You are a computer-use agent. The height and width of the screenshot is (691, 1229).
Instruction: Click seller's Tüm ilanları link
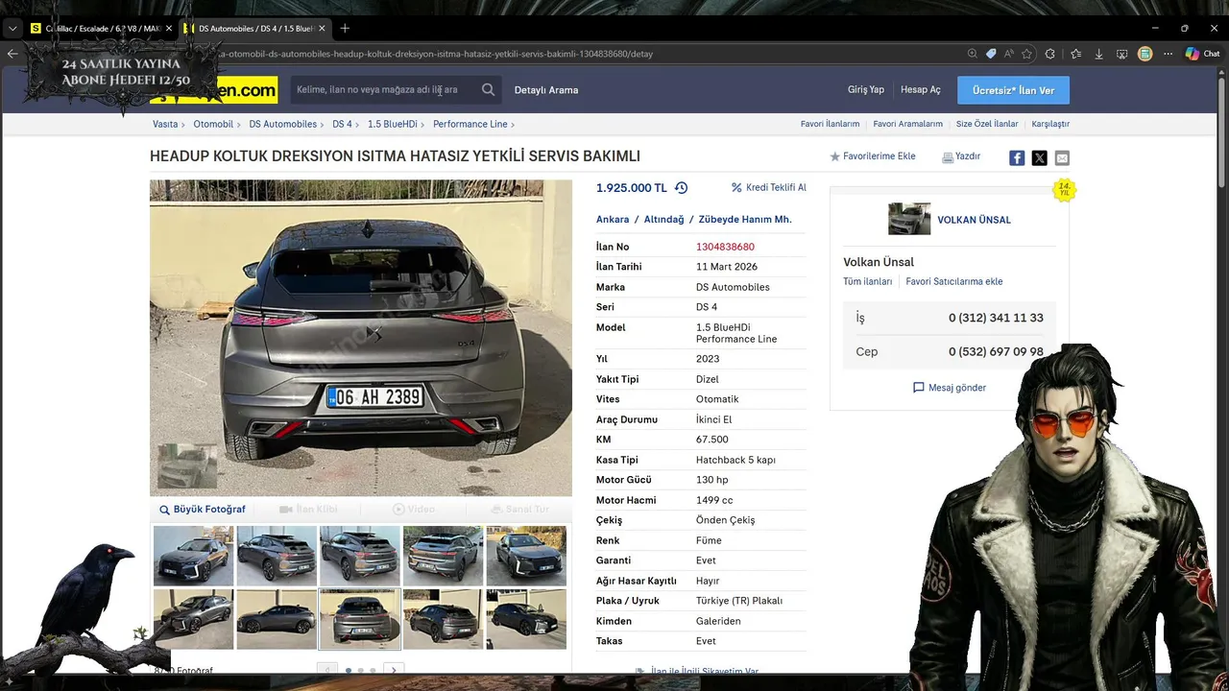click(868, 282)
